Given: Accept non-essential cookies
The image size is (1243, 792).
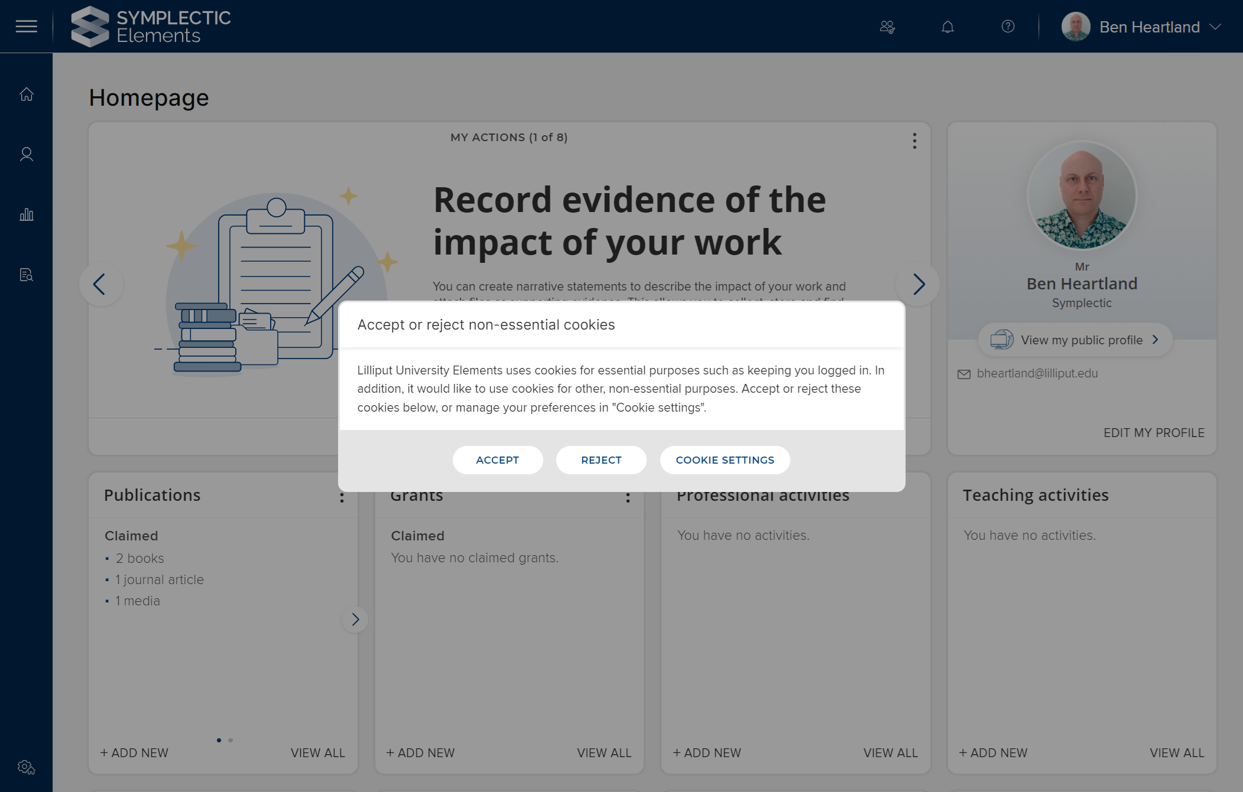Looking at the screenshot, I should [497, 460].
